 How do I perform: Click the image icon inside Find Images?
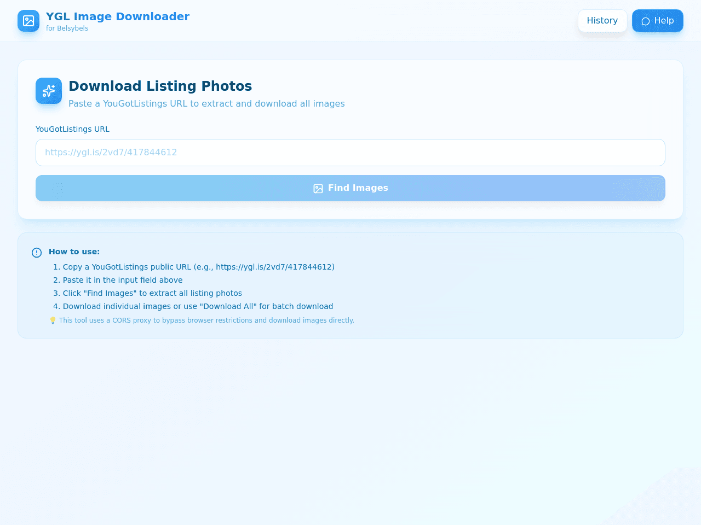(x=318, y=189)
